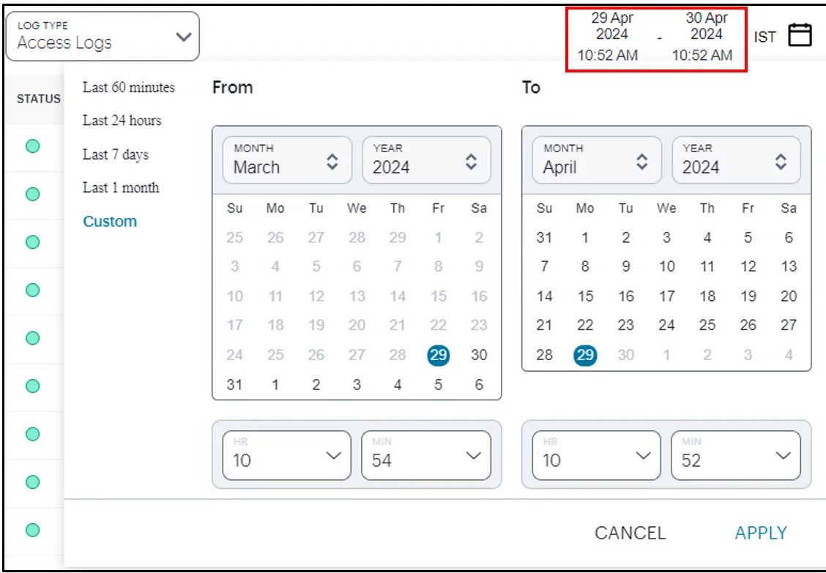Choose day 15 in the To calendar

[585, 296]
